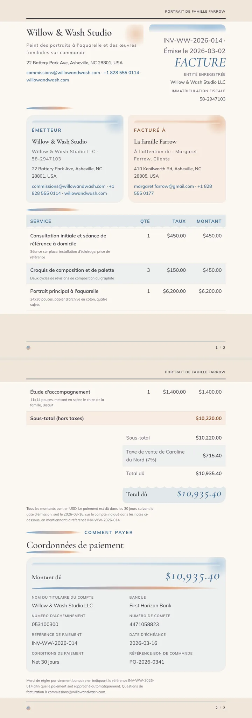This screenshot has height=718, width=252.
Task: Click the COMMENT PAYER section label
Action: (x=109, y=532)
